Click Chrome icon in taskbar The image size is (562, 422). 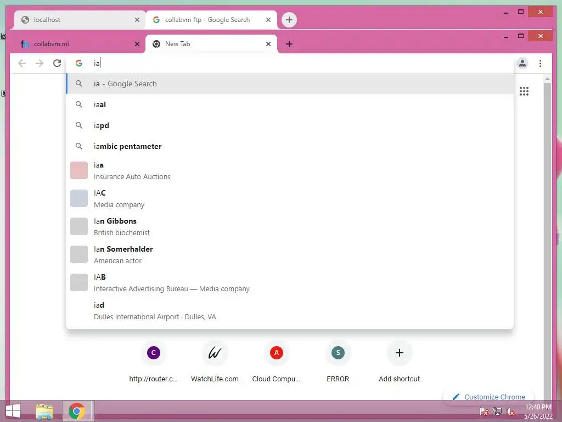pos(77,411)
